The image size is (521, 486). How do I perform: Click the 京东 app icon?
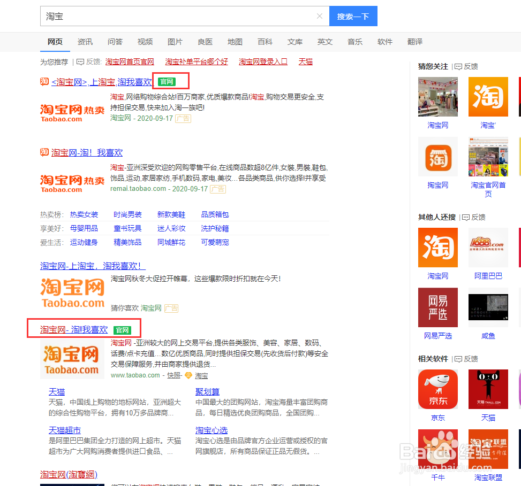(438, 389)
